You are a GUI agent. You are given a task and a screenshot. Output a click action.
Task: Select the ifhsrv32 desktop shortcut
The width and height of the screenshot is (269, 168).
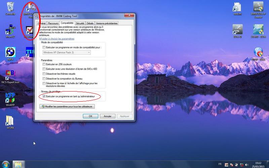click(x=10, y=31)
